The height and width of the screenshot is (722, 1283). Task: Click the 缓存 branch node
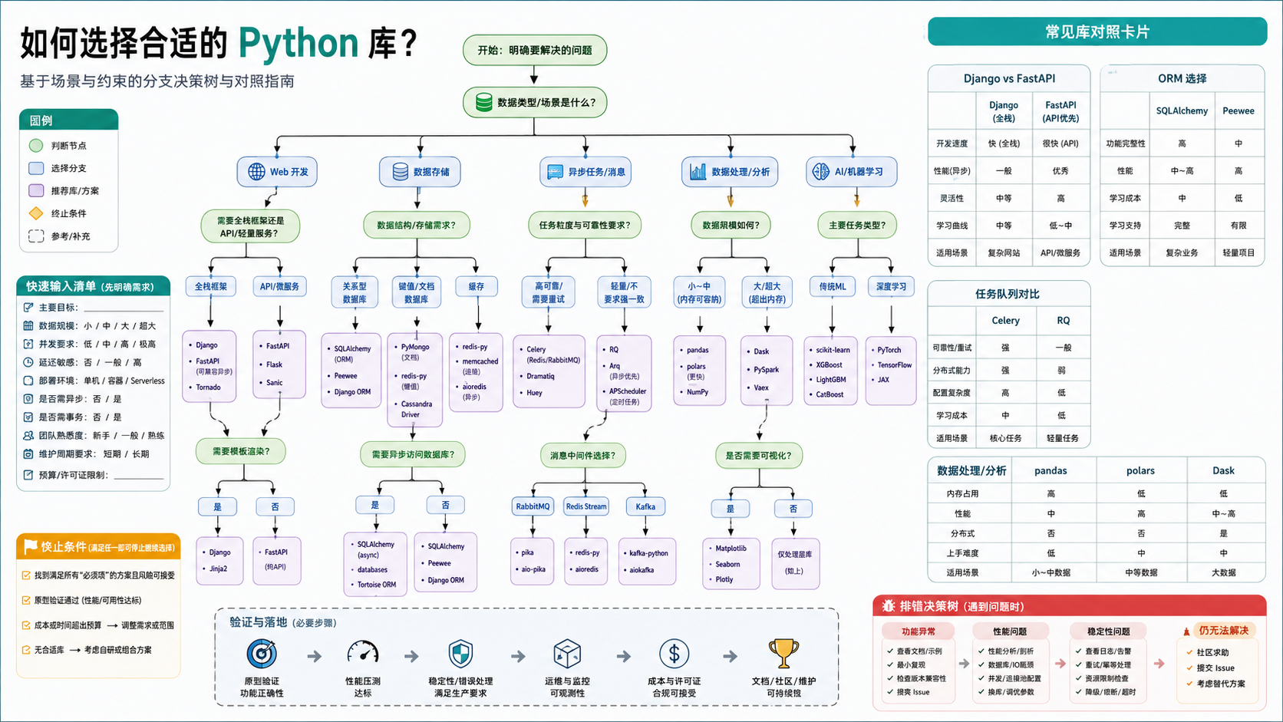pyautogui.click(x=477, y=286)
